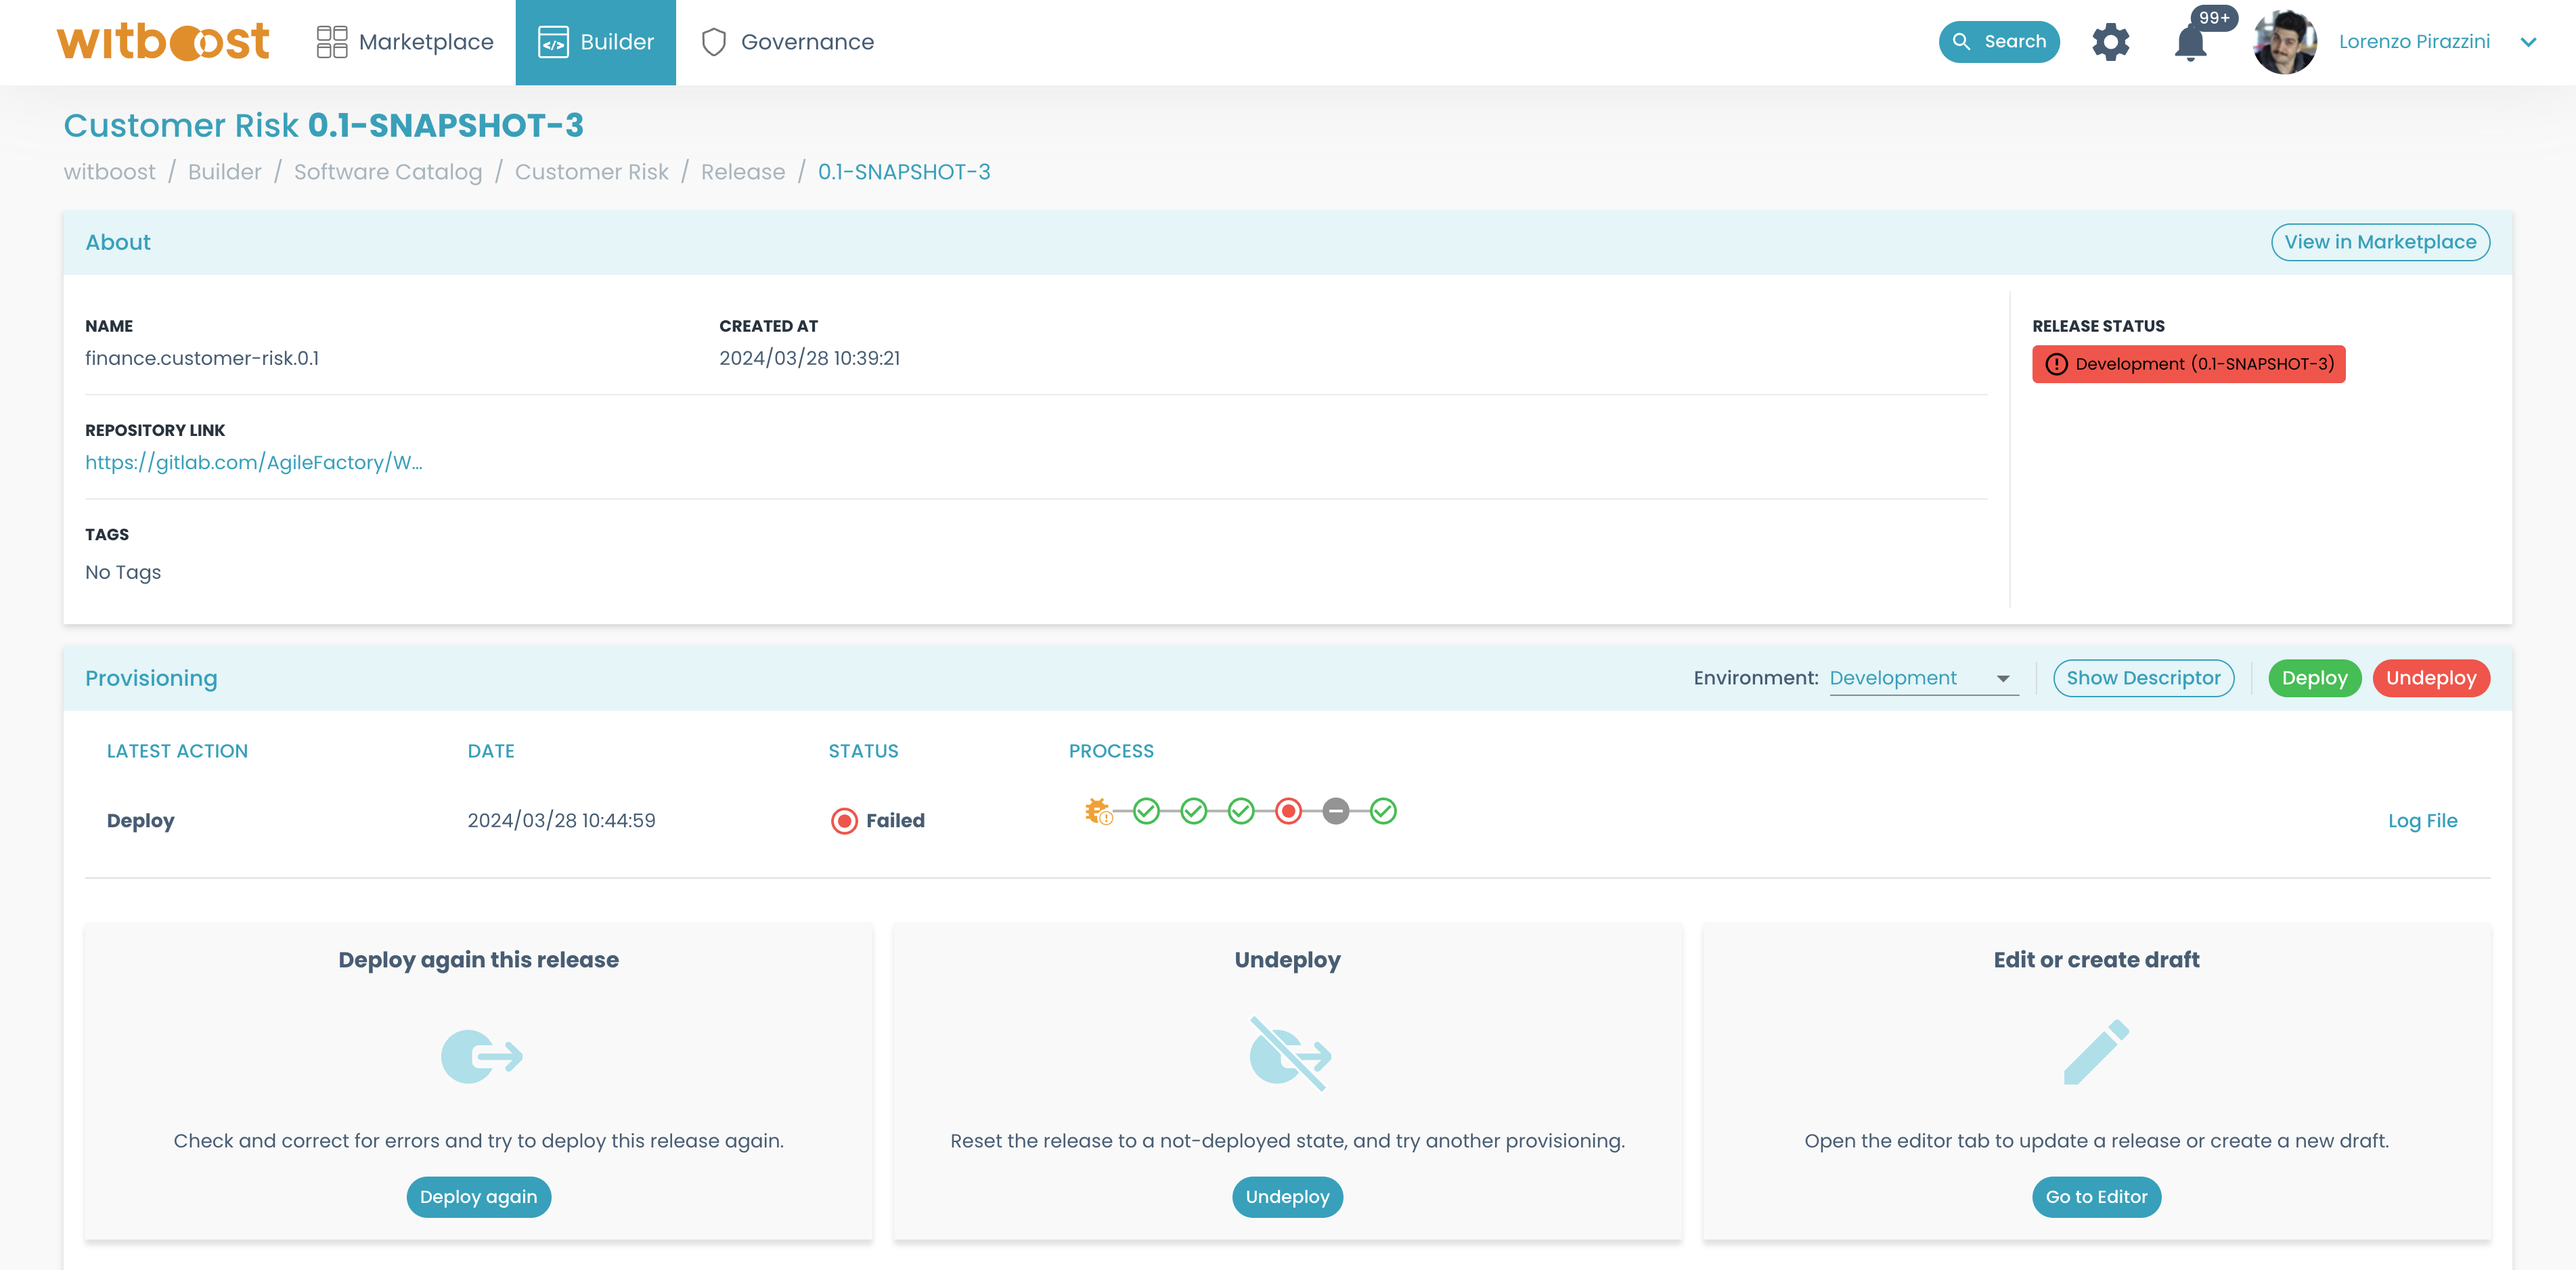Switch to the Marketplace tab
The image size is (2576, 1270).
[405, 42]
